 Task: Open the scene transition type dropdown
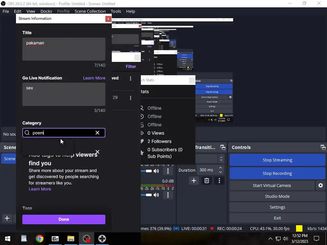tap(221, 159)
